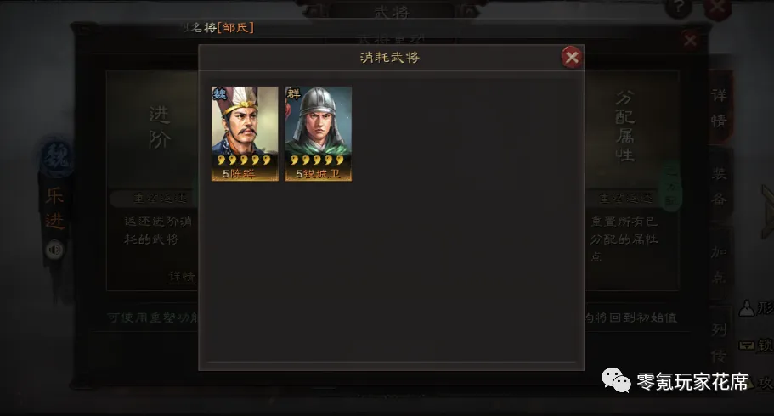The image size is (774, 416).
Task: Click the 锁 lock icon at right edge
Action: [748, 345]
